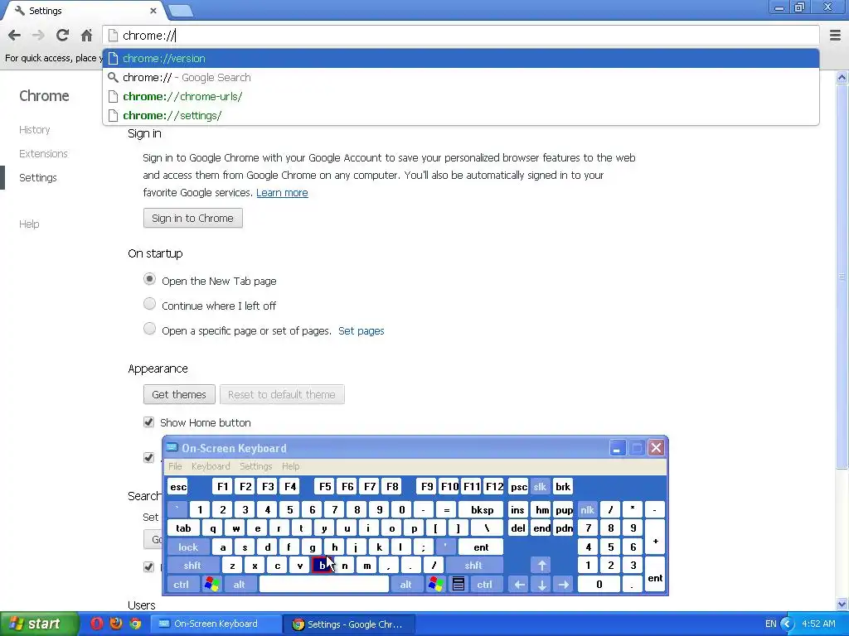This screenshot has height=636, width=849.
Task: Open the keyboard File menu
Action: 175,466
